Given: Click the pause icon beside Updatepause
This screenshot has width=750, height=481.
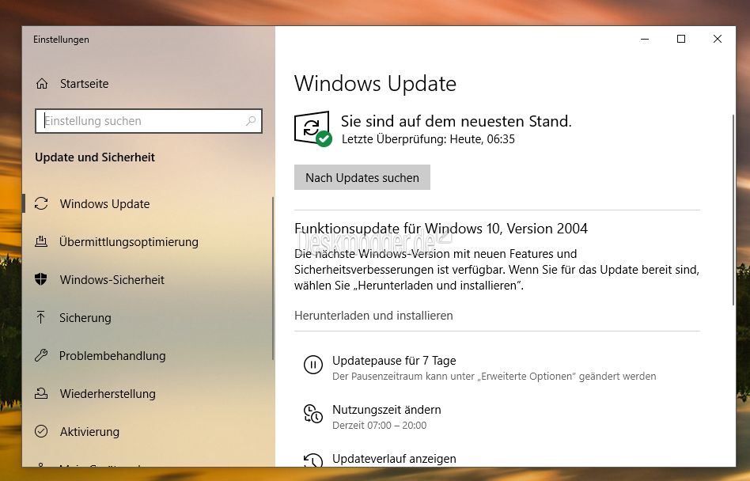Looking at the screenshot, I should coord(313,365).
